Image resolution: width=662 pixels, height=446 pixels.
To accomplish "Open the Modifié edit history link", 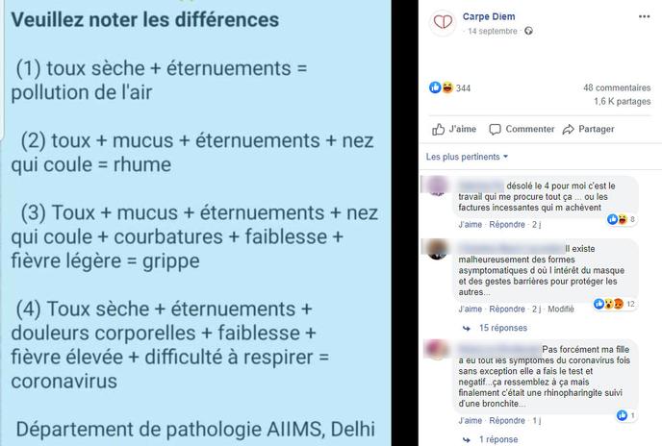I will (x=561, y=309).
